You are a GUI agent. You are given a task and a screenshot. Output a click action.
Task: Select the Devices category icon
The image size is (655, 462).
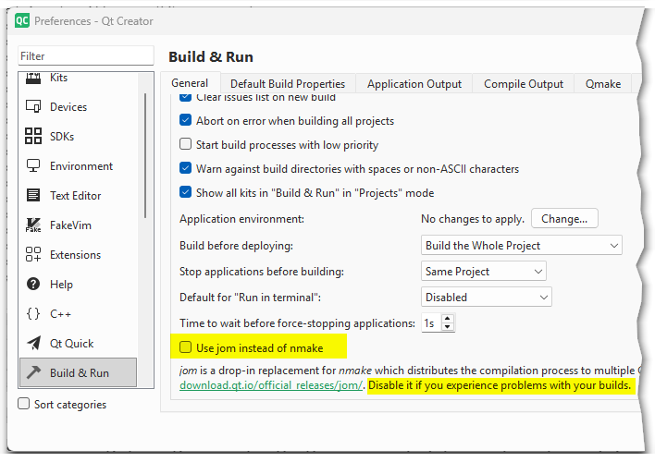pos(33,107)
